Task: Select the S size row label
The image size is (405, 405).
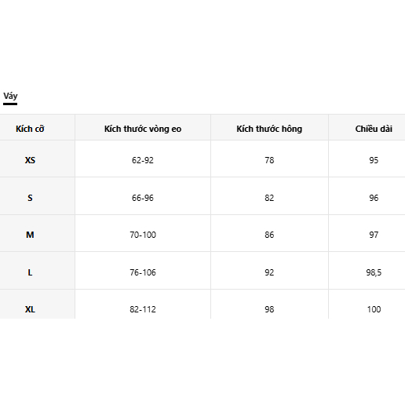Action: [30, 198]
